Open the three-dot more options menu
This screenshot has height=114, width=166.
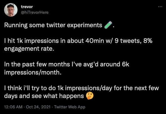pos(160,7)
